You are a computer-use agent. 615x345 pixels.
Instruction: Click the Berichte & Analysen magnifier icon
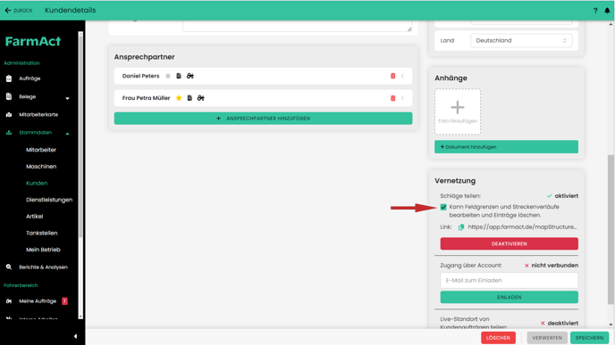(9, 267)
